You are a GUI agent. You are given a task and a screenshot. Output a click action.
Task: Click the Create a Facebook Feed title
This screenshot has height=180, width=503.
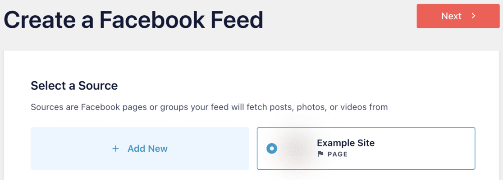(133, 20)
